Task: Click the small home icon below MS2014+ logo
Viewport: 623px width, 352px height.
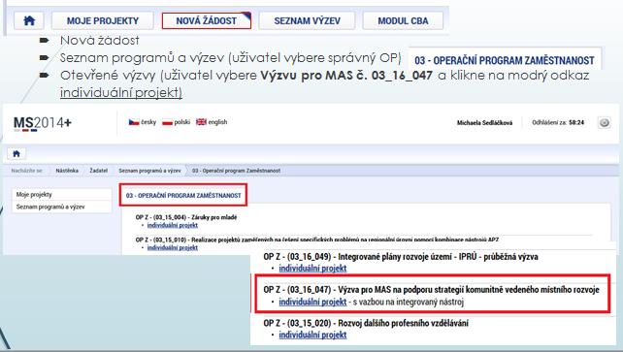Action: pyautogui.click(x=16, y=153)
